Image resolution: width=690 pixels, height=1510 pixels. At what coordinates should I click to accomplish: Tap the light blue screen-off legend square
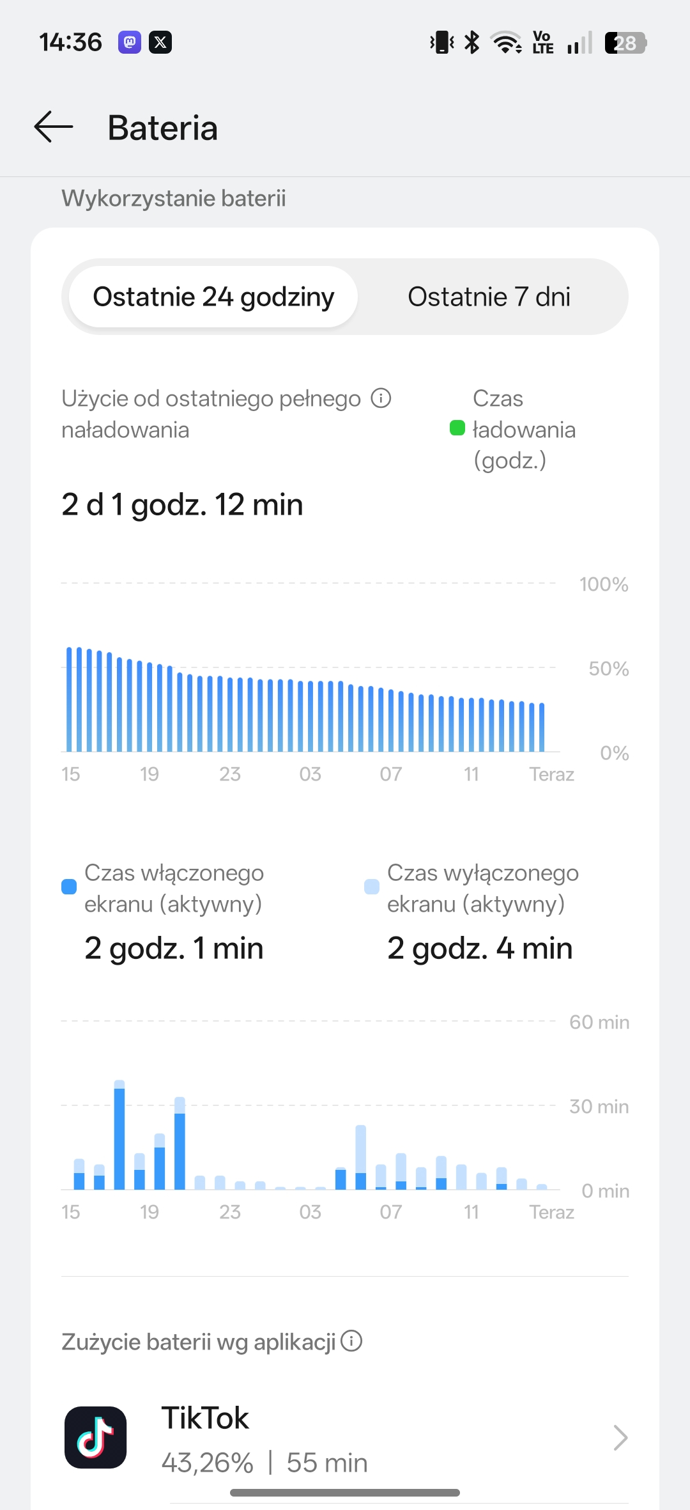click(x=371, y=887)
